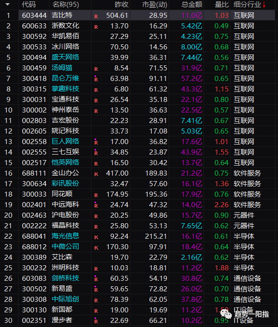This screenshot has width=278, height=327.
Task: Click the R marker on 神州泰岳 row
Action: [96, 111]
